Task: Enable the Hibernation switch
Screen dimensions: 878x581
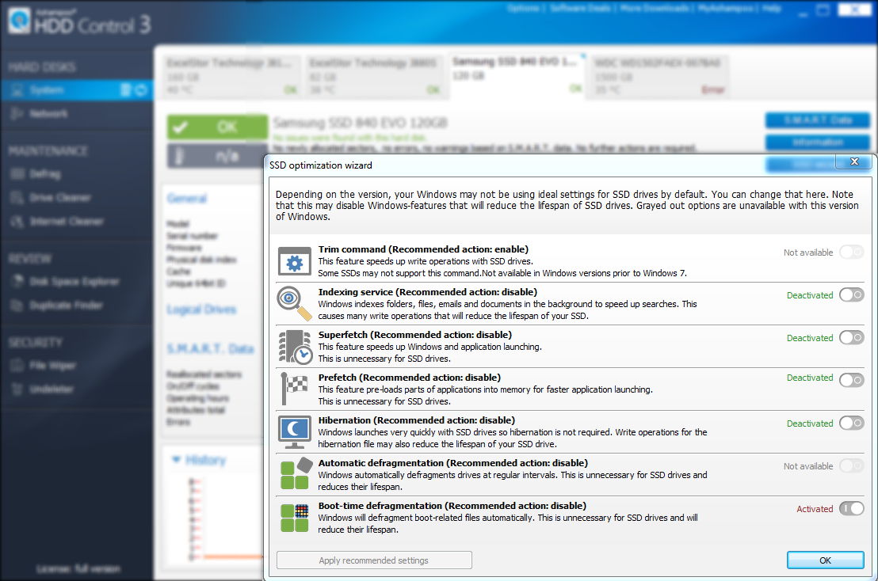Action: (851, 423)
